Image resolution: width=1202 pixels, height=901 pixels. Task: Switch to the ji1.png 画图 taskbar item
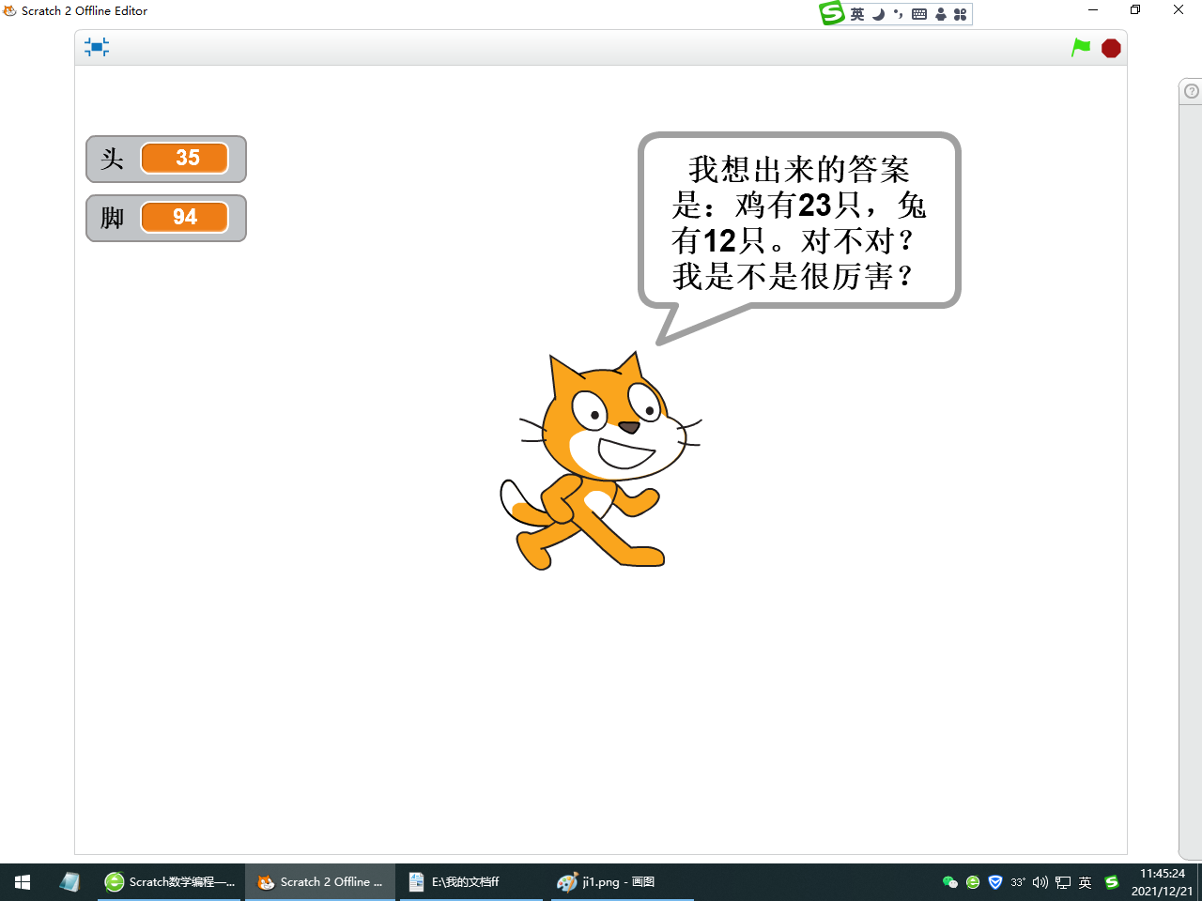[x=622, y=882]
